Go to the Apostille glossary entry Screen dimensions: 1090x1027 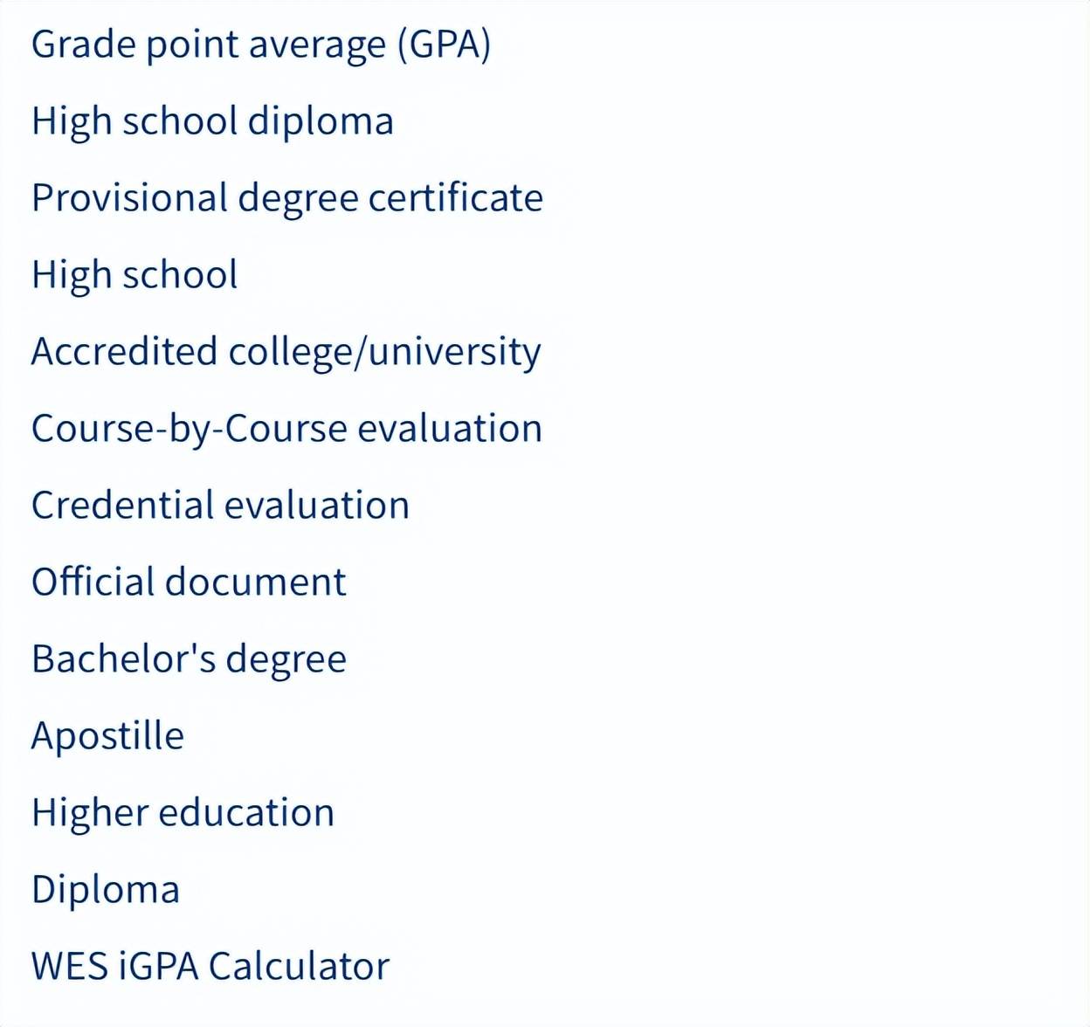point(107,736)
